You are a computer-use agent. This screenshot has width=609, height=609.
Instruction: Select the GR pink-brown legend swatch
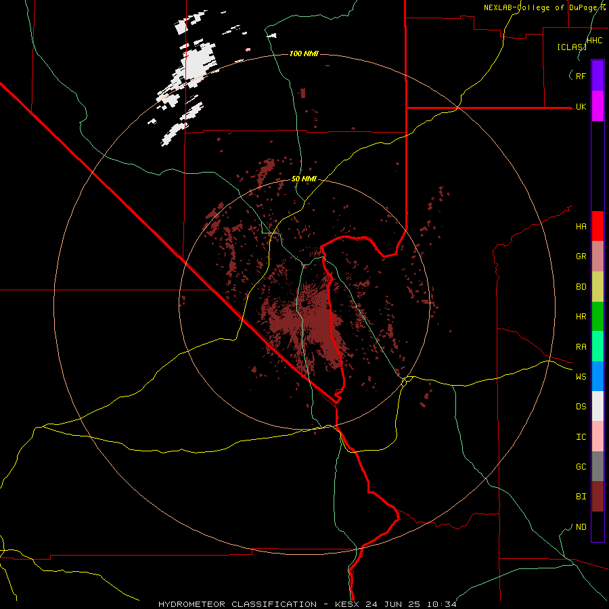coord(597,256)
